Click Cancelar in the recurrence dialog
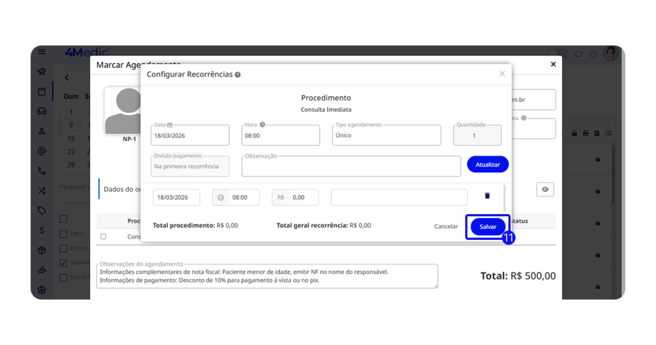Image resolution: width=656 pixels, height=345 pixels. coord(446,226)
